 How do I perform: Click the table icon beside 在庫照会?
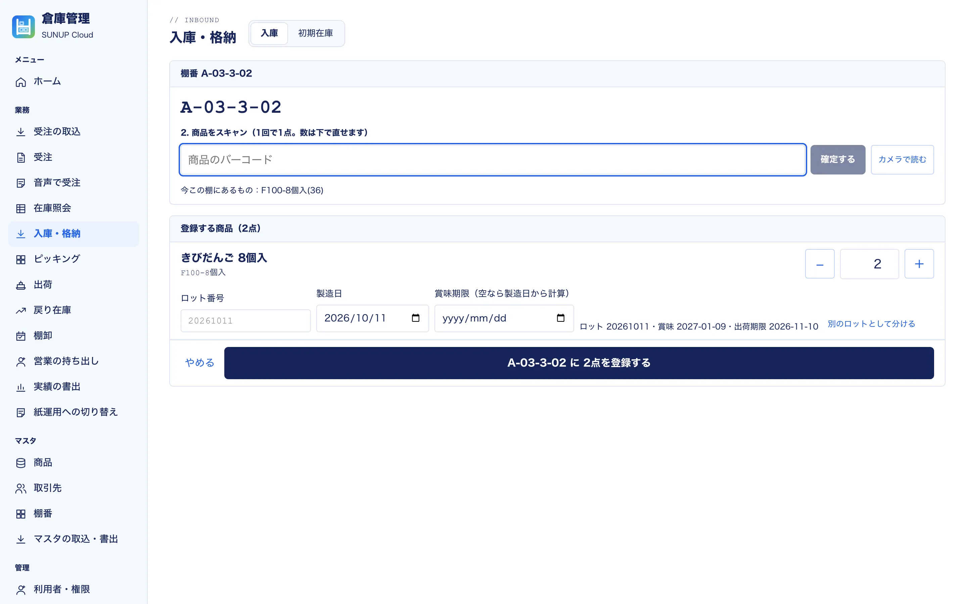click(21, 208)
